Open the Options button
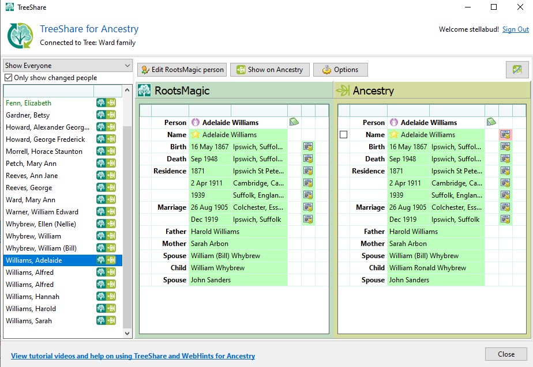The height and width of the screenshot is (367, 533). (x=340, y=69)
